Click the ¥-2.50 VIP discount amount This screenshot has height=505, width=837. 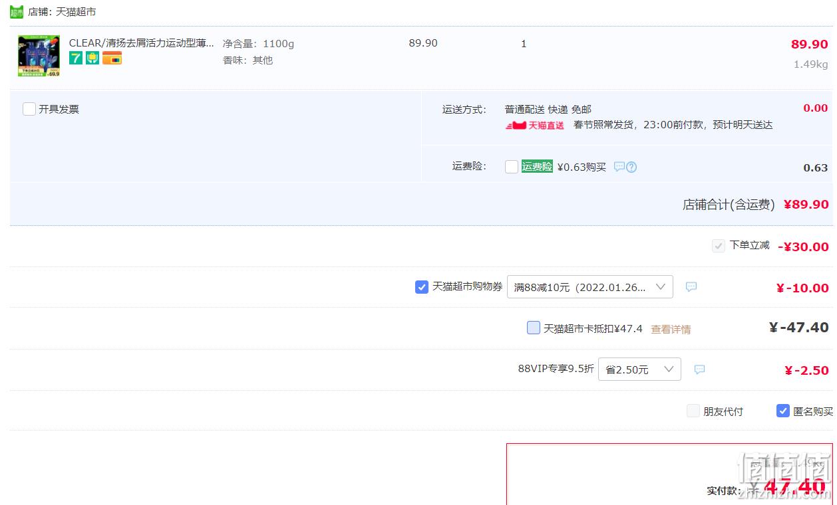pos(806,370)
